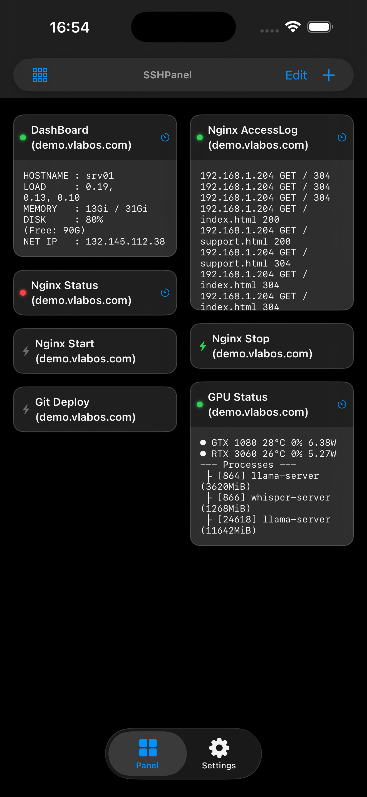The image size is (367, 797).
Task: Refresh the Nginx AccessLog timer icon
Action: click(342, 137)
